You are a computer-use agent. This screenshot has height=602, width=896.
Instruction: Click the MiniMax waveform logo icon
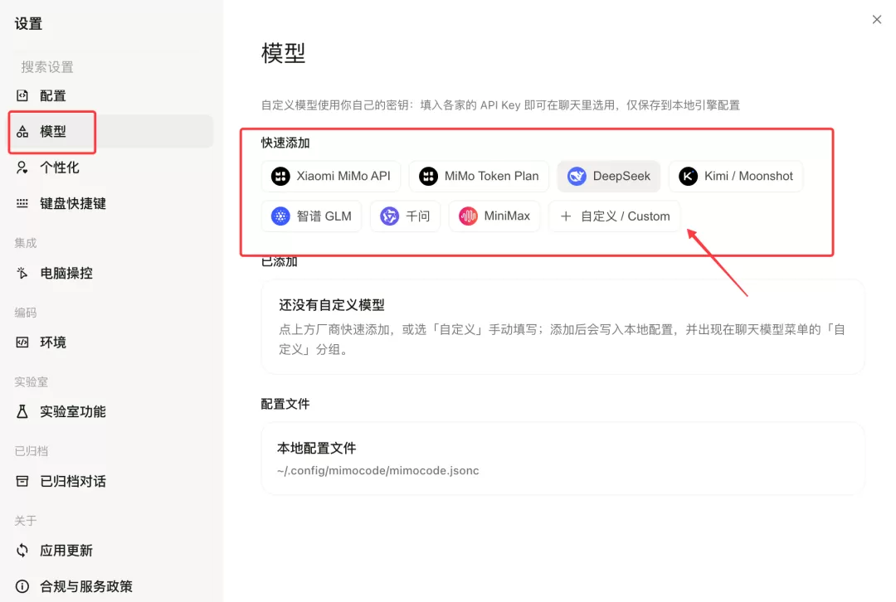[x=468, y=216]
